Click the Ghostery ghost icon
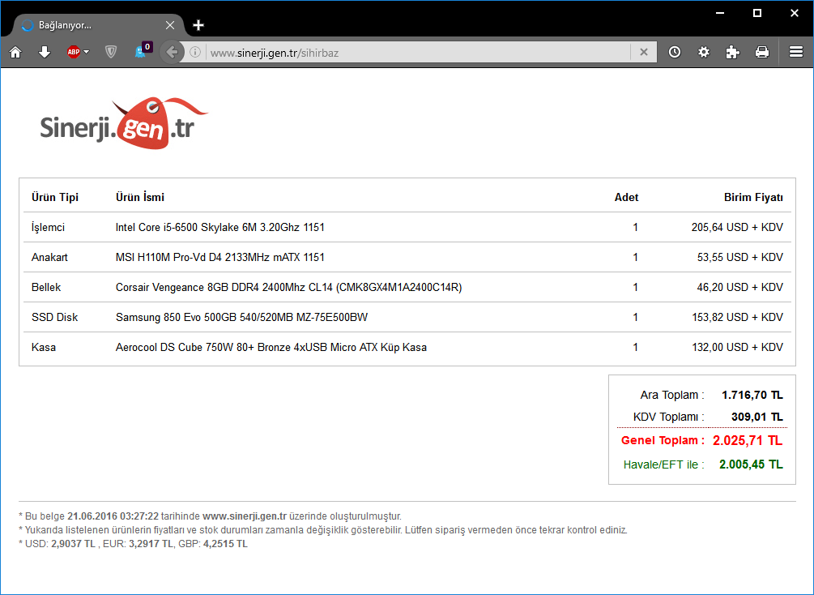814x595 pixels. click(140, 52)
